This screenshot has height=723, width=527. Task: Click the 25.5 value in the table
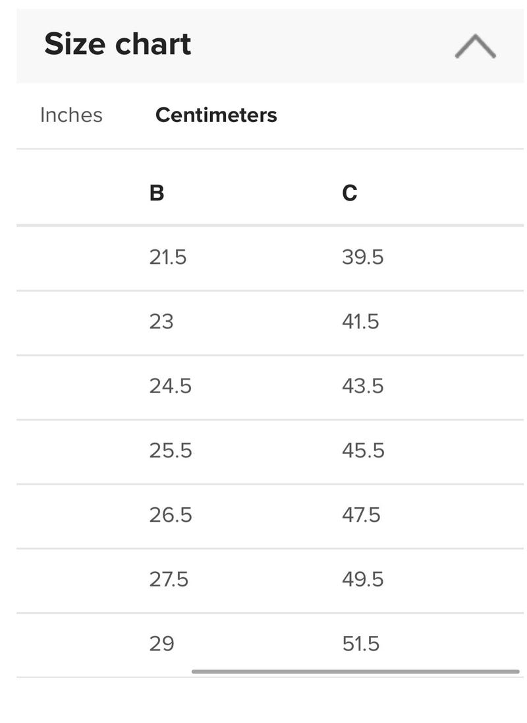pos(171,451)
